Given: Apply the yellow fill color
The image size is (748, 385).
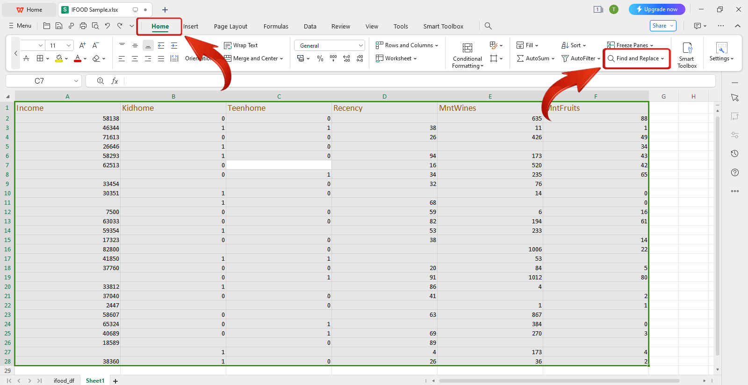Looking at the screenshot, I should pos(59,58).
